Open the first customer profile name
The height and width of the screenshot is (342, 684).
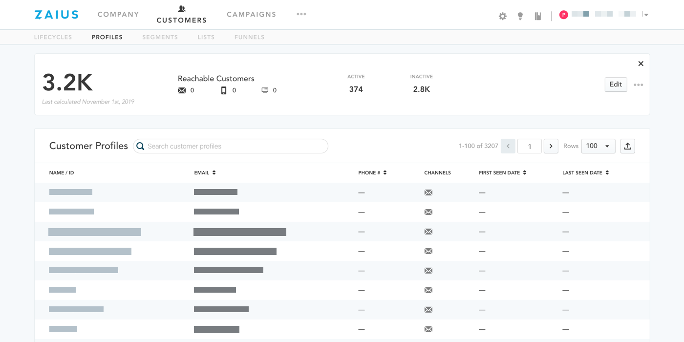point(71,192)
